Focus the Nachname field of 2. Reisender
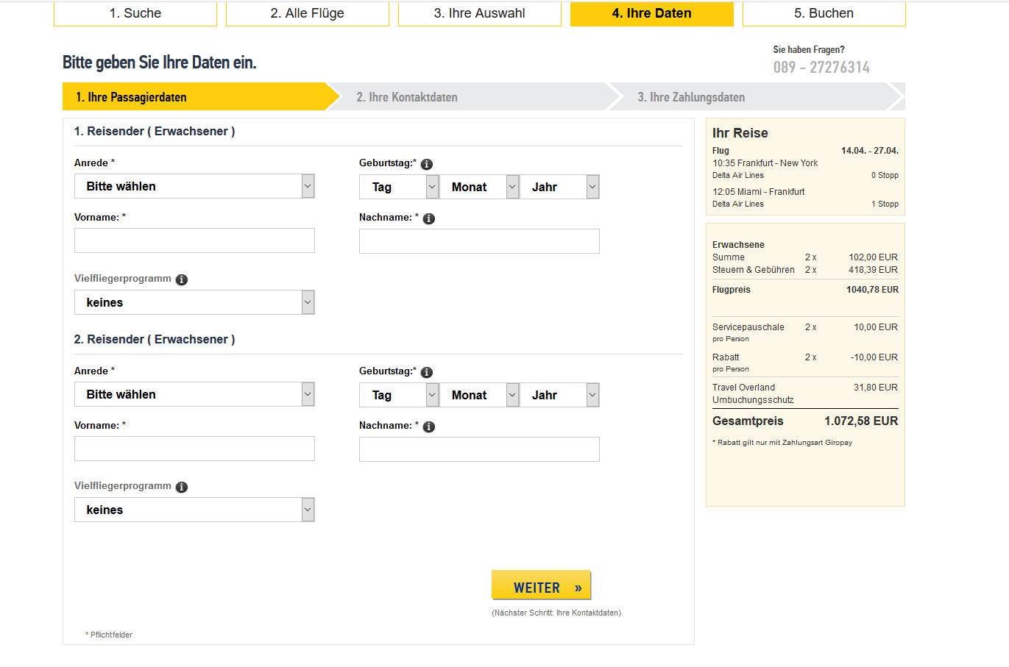 click(x=479, y=449)
